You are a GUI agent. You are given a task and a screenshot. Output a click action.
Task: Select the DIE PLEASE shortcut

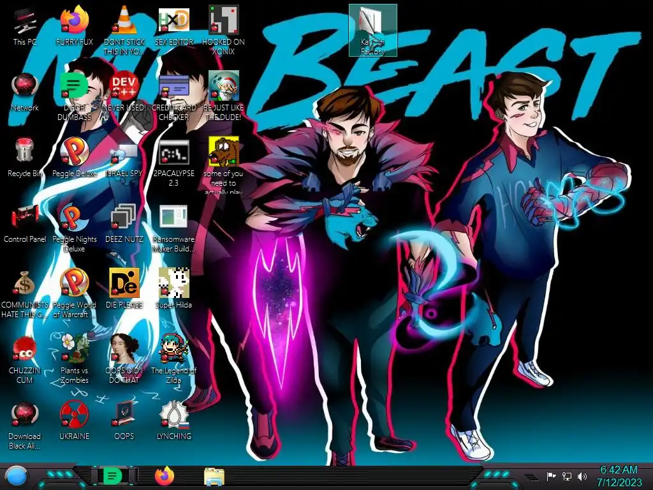click(x=124, y=290)
